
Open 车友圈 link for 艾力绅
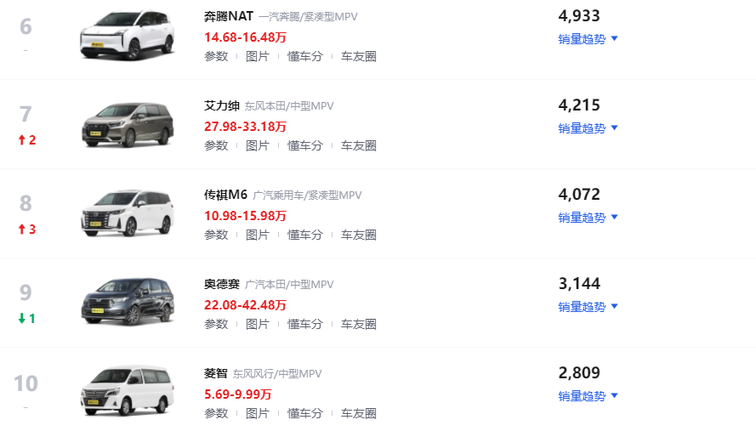click(359, 145)
